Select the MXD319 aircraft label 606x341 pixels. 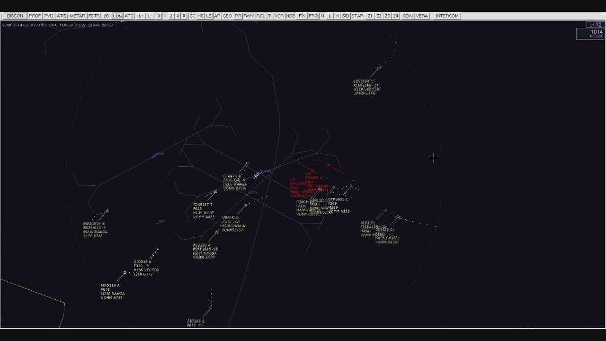coord(113,292)
